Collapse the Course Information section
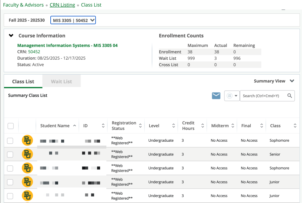This screenshot has height=203, width=302. coord(11,36)
